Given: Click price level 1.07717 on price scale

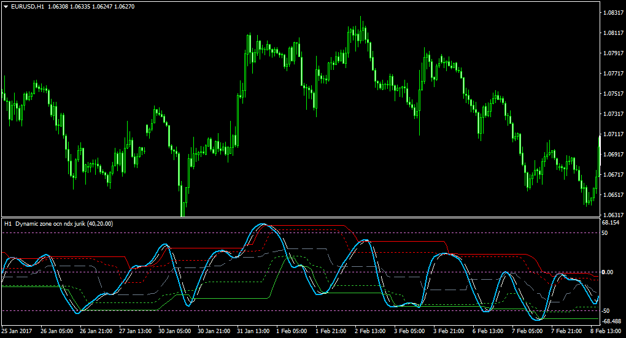Looking at the screenshot, I should click(614, 74).
